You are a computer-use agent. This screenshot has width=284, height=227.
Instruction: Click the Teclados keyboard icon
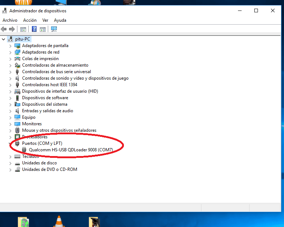[x=17, y=156]
